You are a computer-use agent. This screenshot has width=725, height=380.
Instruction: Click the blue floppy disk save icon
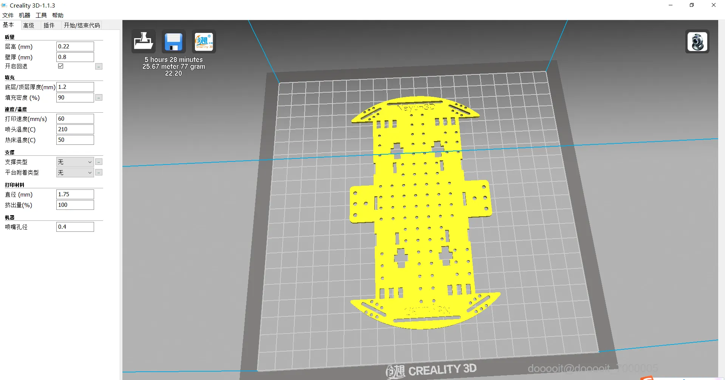coord(174,42)
